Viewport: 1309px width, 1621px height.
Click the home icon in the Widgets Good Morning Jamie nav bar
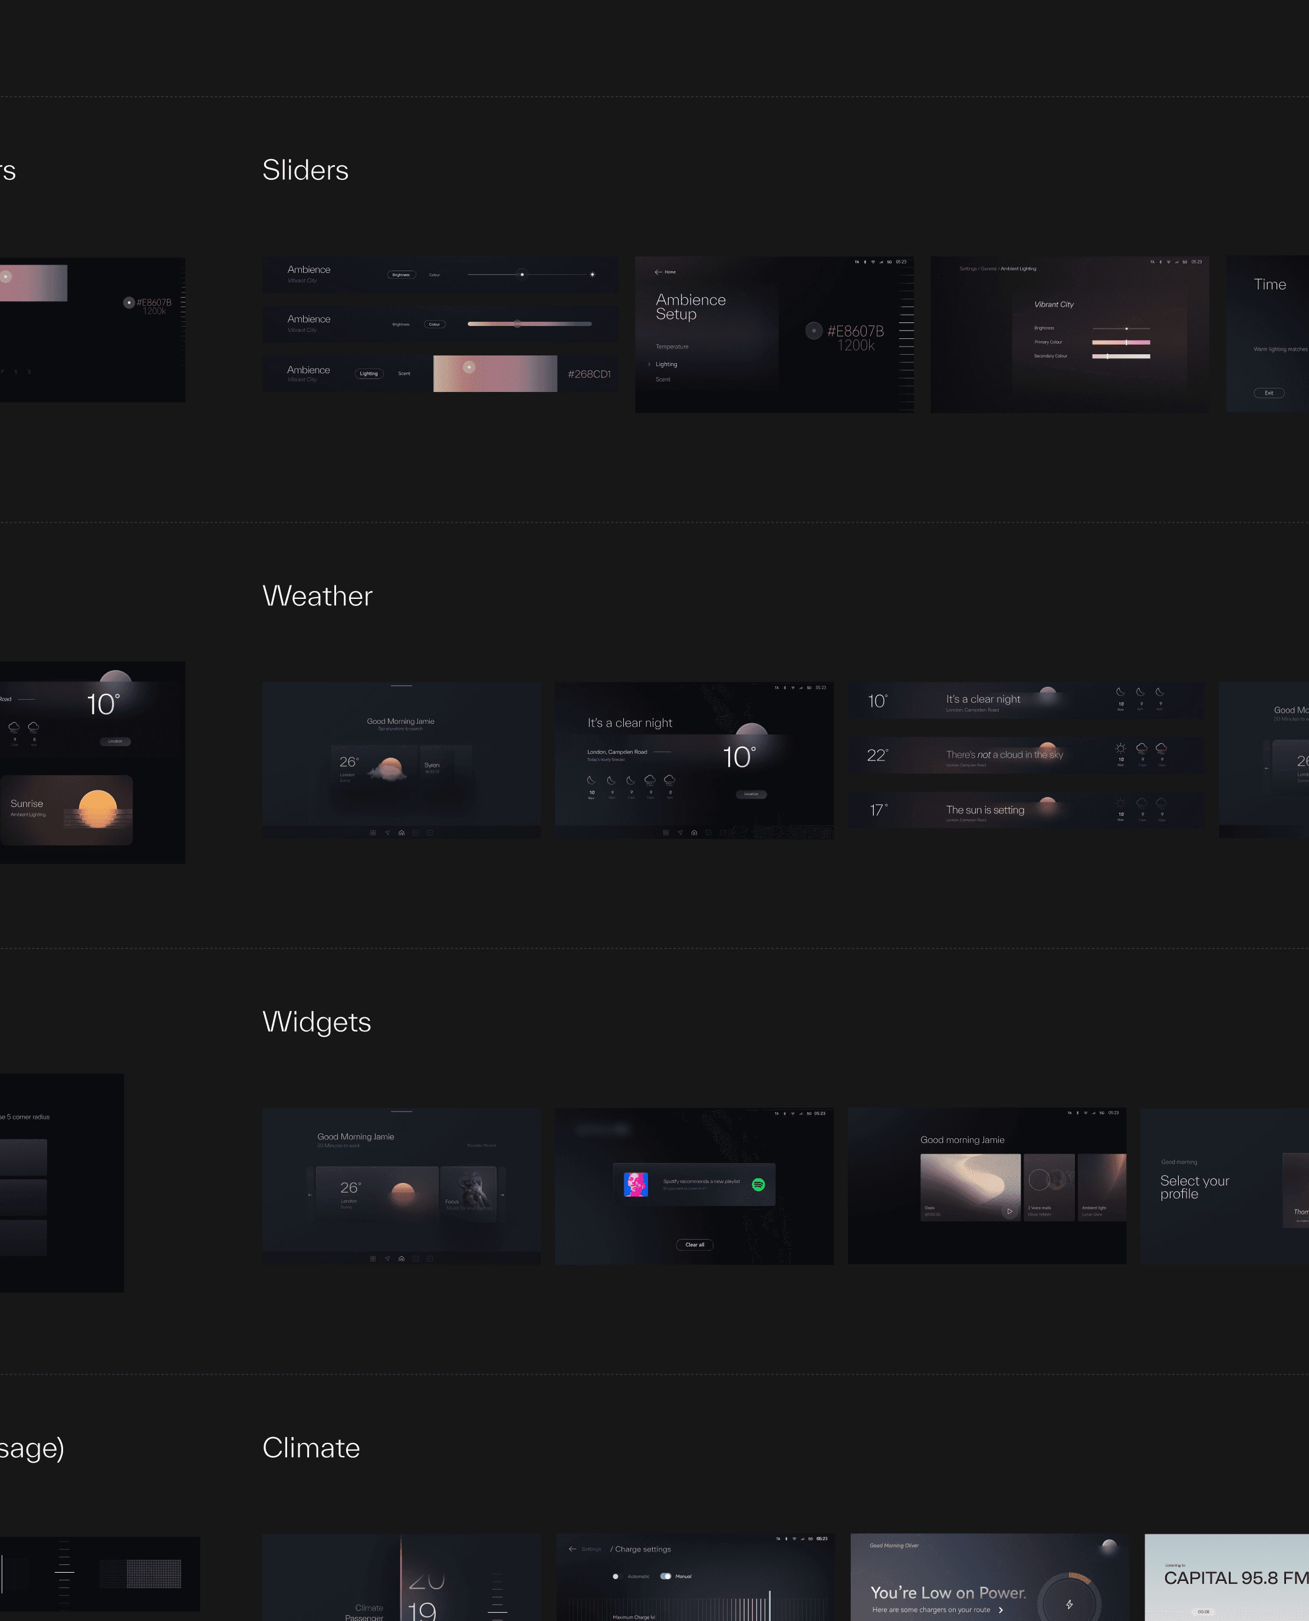tap(401, 1258)
